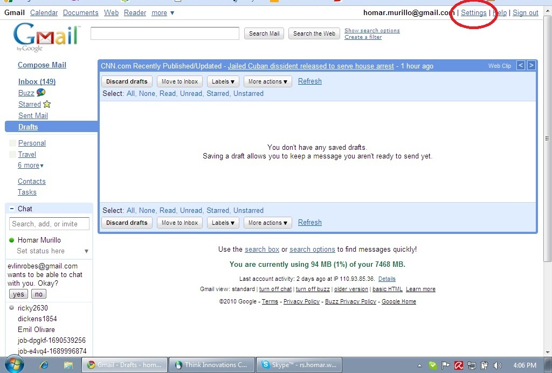Click chat contact Emil Olivare
Viewport: 552px width, 373px height.
(36, 329)
